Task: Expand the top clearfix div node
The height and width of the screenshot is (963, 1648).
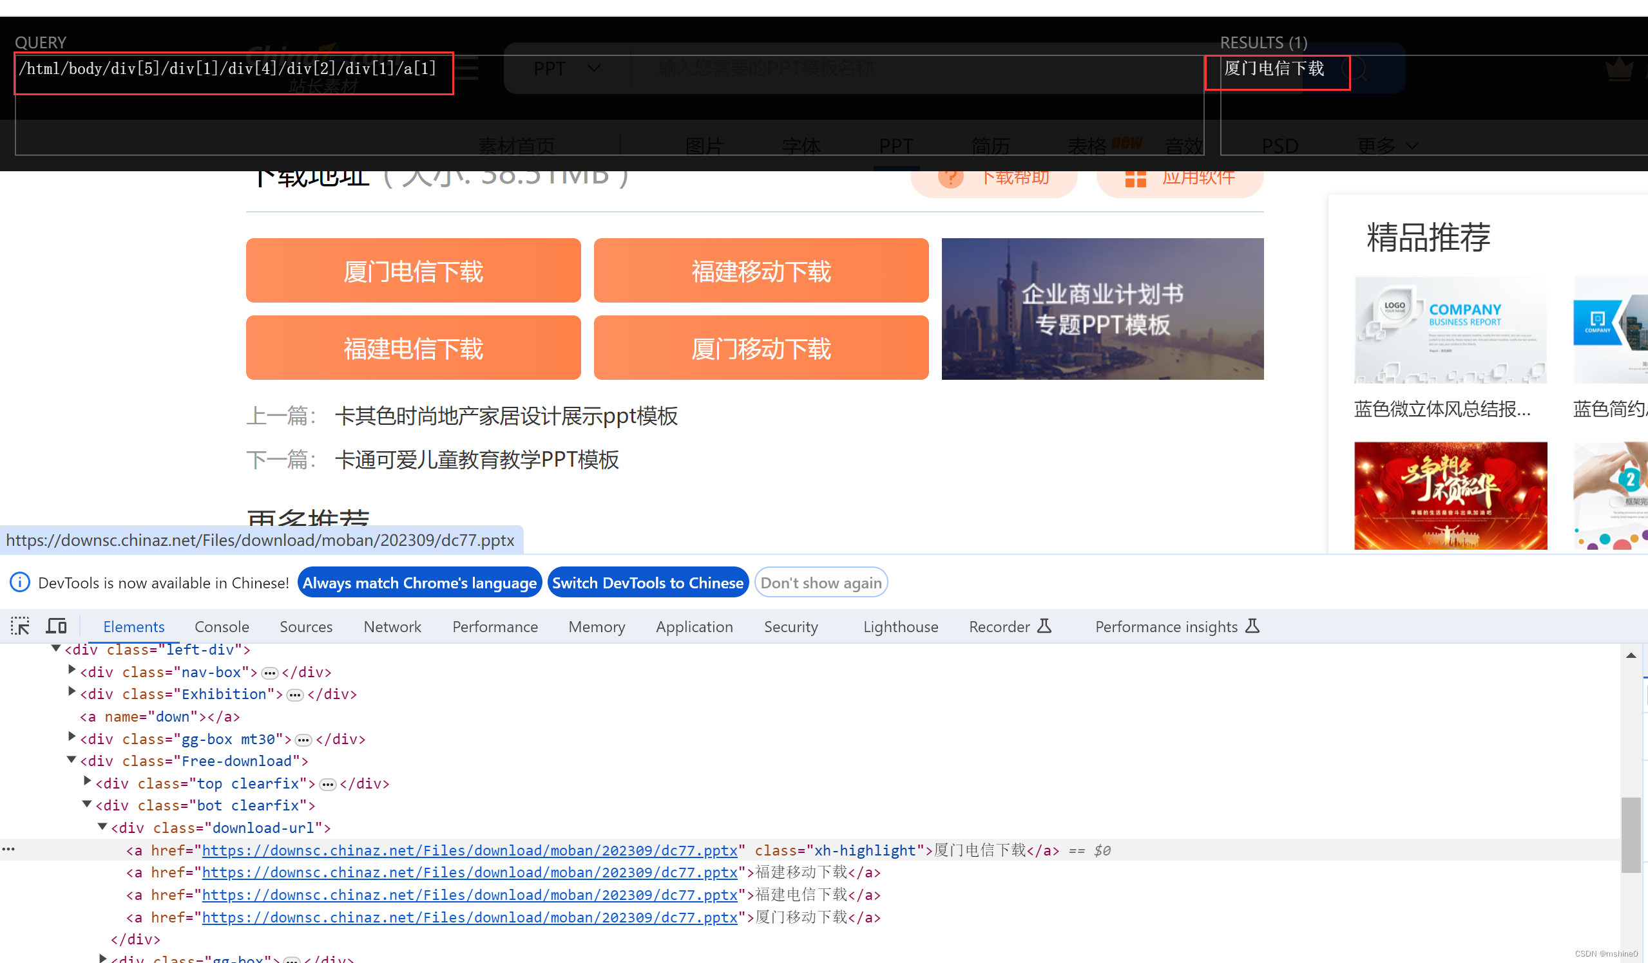Action: 88,781
